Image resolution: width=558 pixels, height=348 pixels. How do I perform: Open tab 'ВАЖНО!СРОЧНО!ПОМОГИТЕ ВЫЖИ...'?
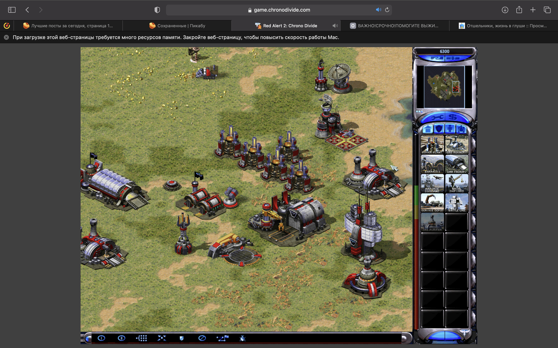(x=395, y=26)
